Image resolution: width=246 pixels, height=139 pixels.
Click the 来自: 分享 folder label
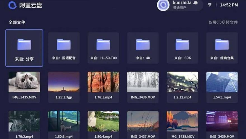(24, 59)
